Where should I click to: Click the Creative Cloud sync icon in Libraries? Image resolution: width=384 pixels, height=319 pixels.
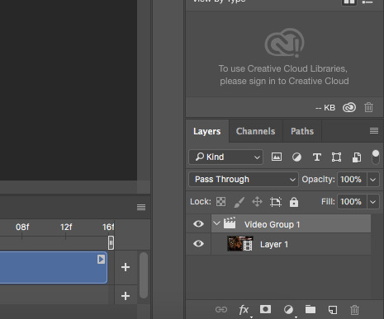(x=349, y=107)
